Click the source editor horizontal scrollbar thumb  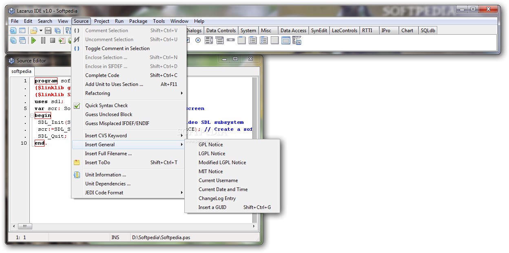[x=25, y=227]
